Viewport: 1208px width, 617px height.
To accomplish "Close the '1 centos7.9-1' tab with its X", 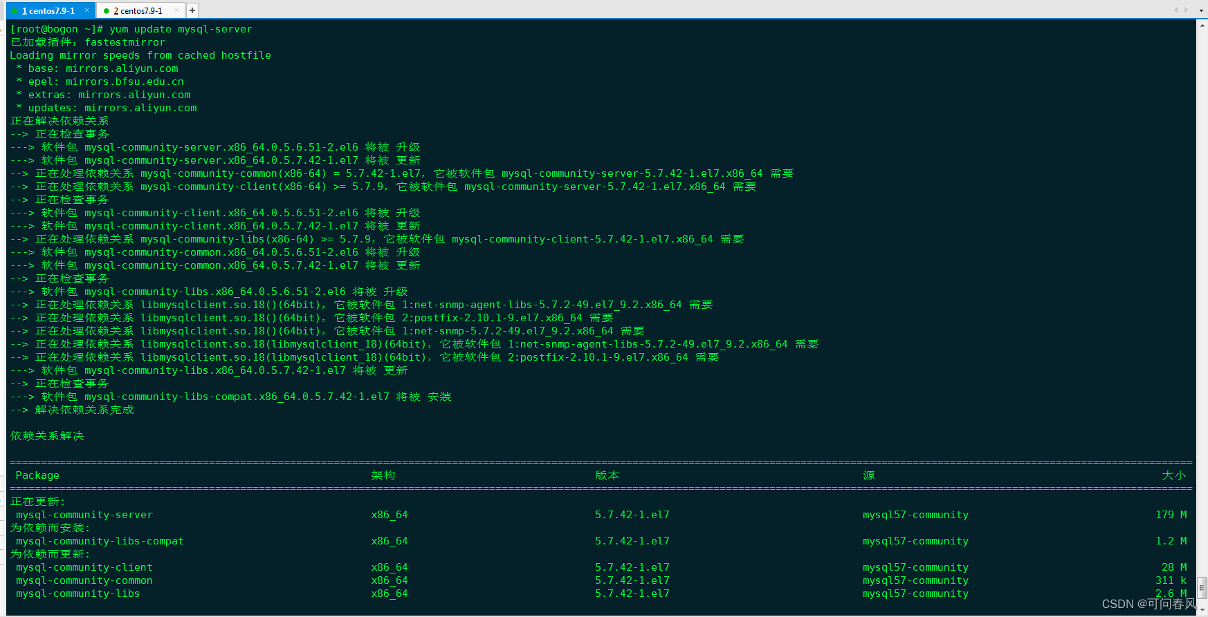I will pyautogui.click(x=87, y=10).
